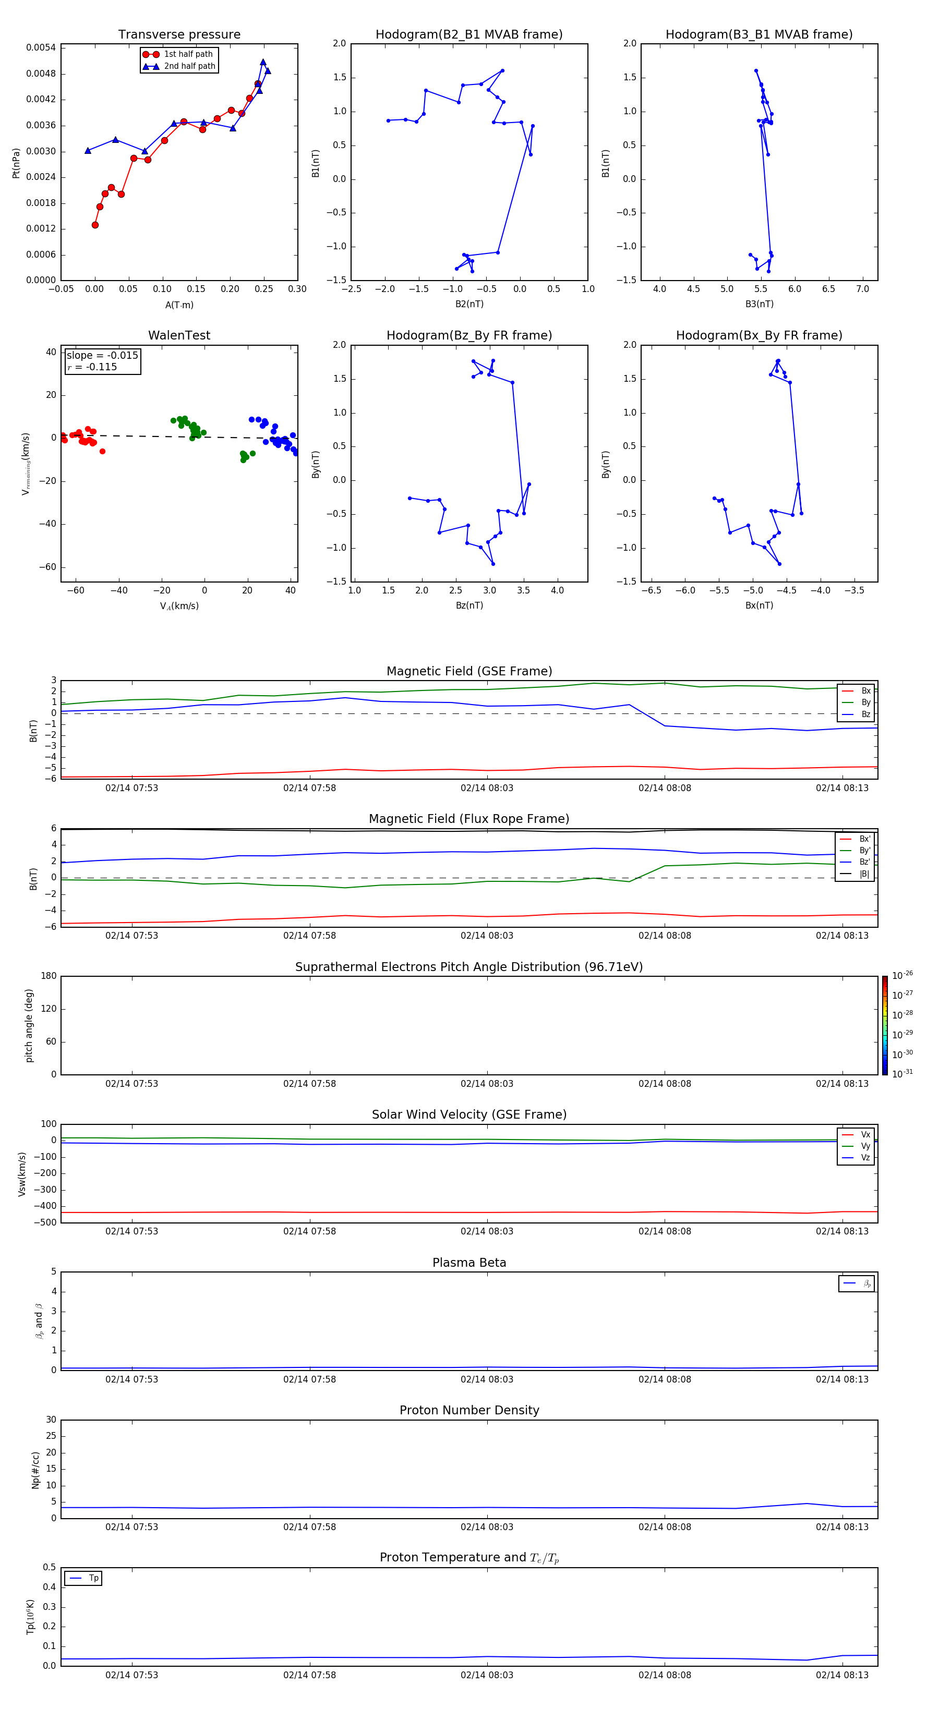Click the By entry in GSE field legend

coord(856,703)
